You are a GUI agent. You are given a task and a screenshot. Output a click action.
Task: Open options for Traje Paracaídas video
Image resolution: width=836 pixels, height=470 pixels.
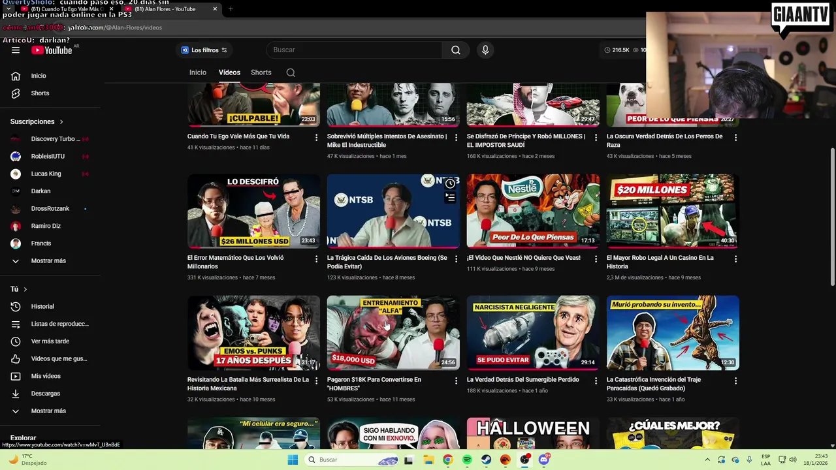(735, 381)
